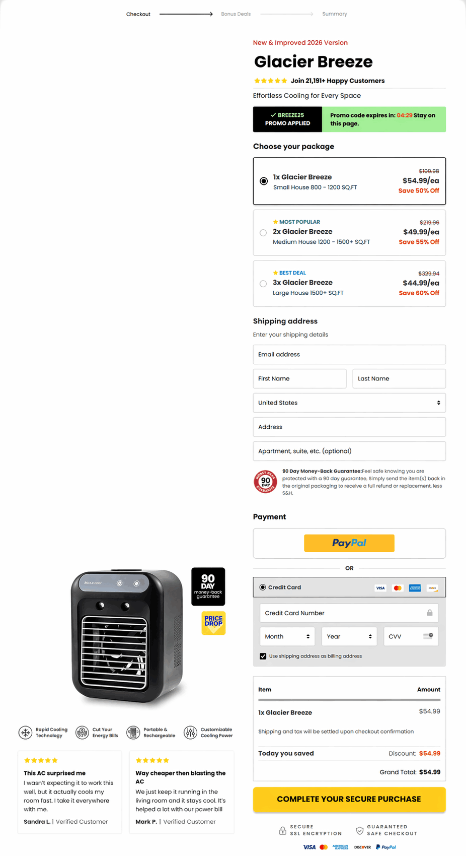
Task: Select the 2x Glacier Breeze Most Popular package
Action: point(349,232)
